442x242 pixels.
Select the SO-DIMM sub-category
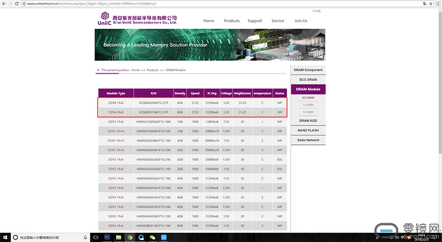(x=308, y=97)
